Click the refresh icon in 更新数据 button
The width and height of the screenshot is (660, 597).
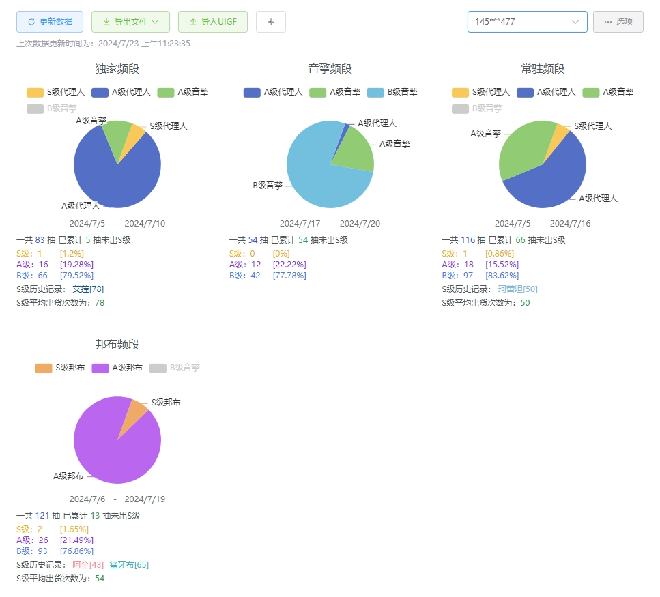31,22
